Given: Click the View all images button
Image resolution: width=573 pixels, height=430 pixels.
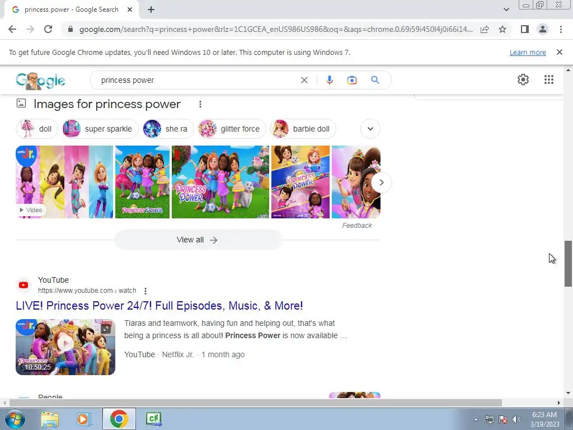Looking at the screenshot, I should coord(198,240).
